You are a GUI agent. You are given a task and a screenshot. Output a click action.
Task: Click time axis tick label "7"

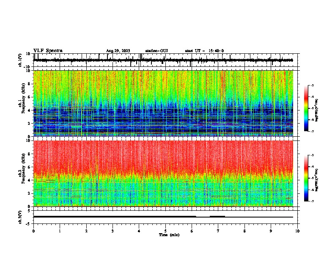[x=218, y=231]
